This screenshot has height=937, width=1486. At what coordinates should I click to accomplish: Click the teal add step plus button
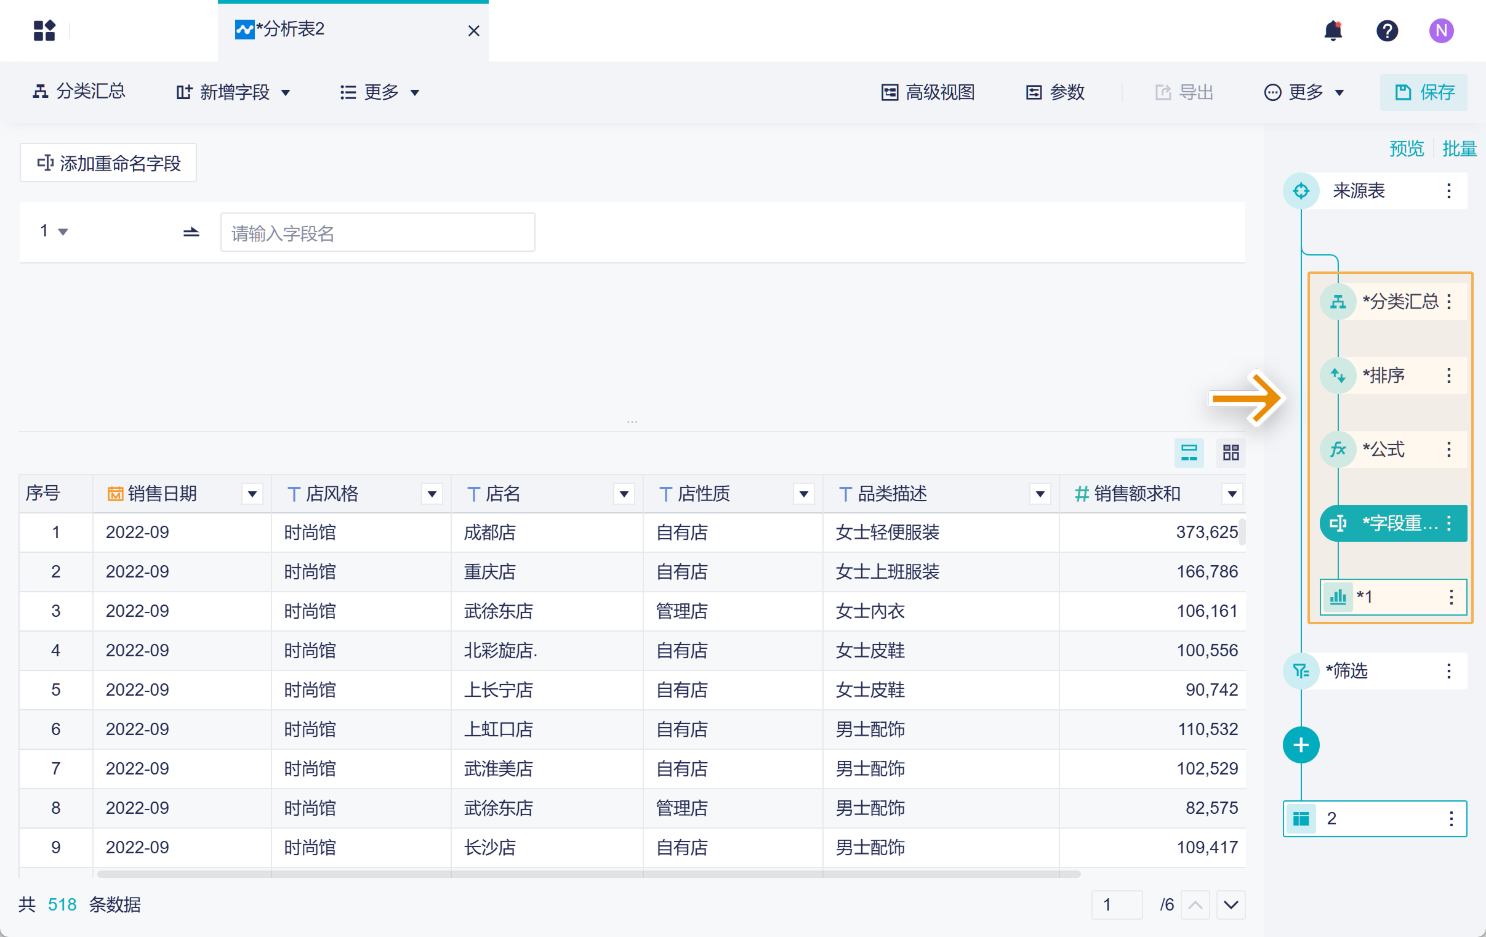[x=1301, y=745]
